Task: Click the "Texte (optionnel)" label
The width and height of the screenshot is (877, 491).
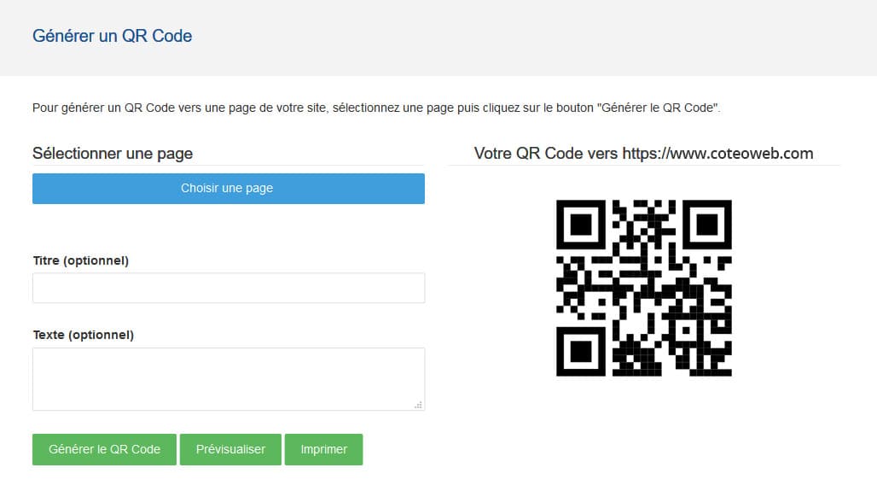Action: (84, 335)
